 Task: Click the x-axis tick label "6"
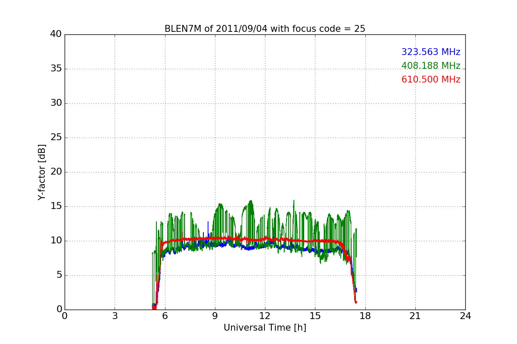[x=165, y=316]
